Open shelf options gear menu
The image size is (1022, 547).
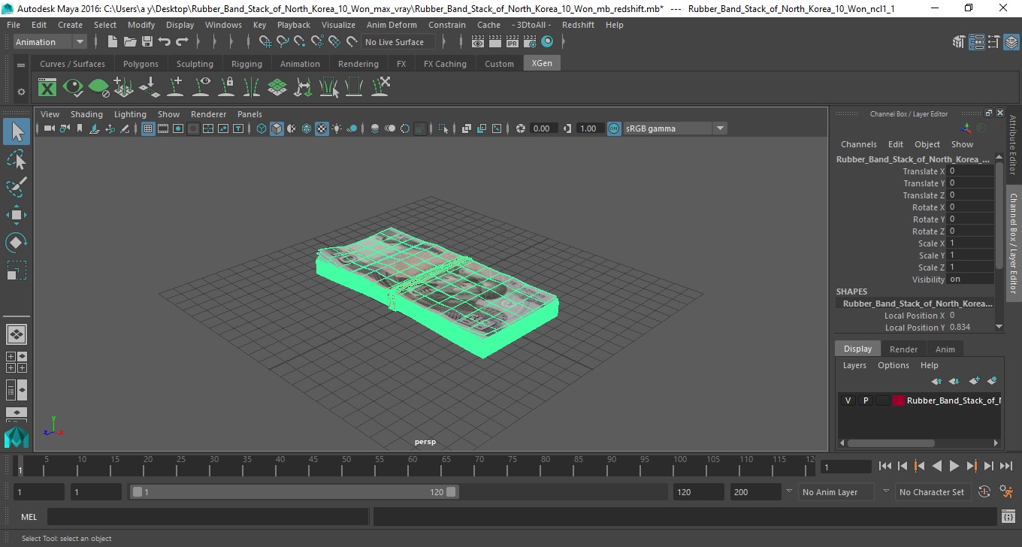[x=21, y=92]
